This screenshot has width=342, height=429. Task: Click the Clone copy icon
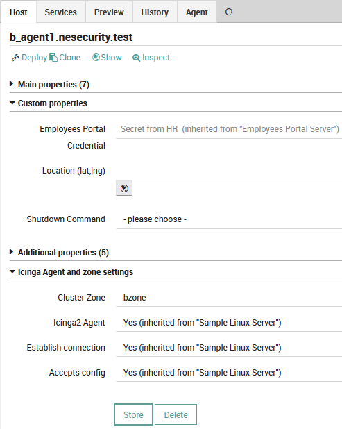(x=53, y=58)
